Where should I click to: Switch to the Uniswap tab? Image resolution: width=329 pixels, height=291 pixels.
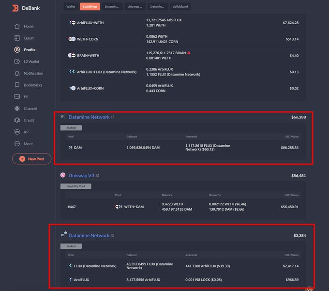135,6
